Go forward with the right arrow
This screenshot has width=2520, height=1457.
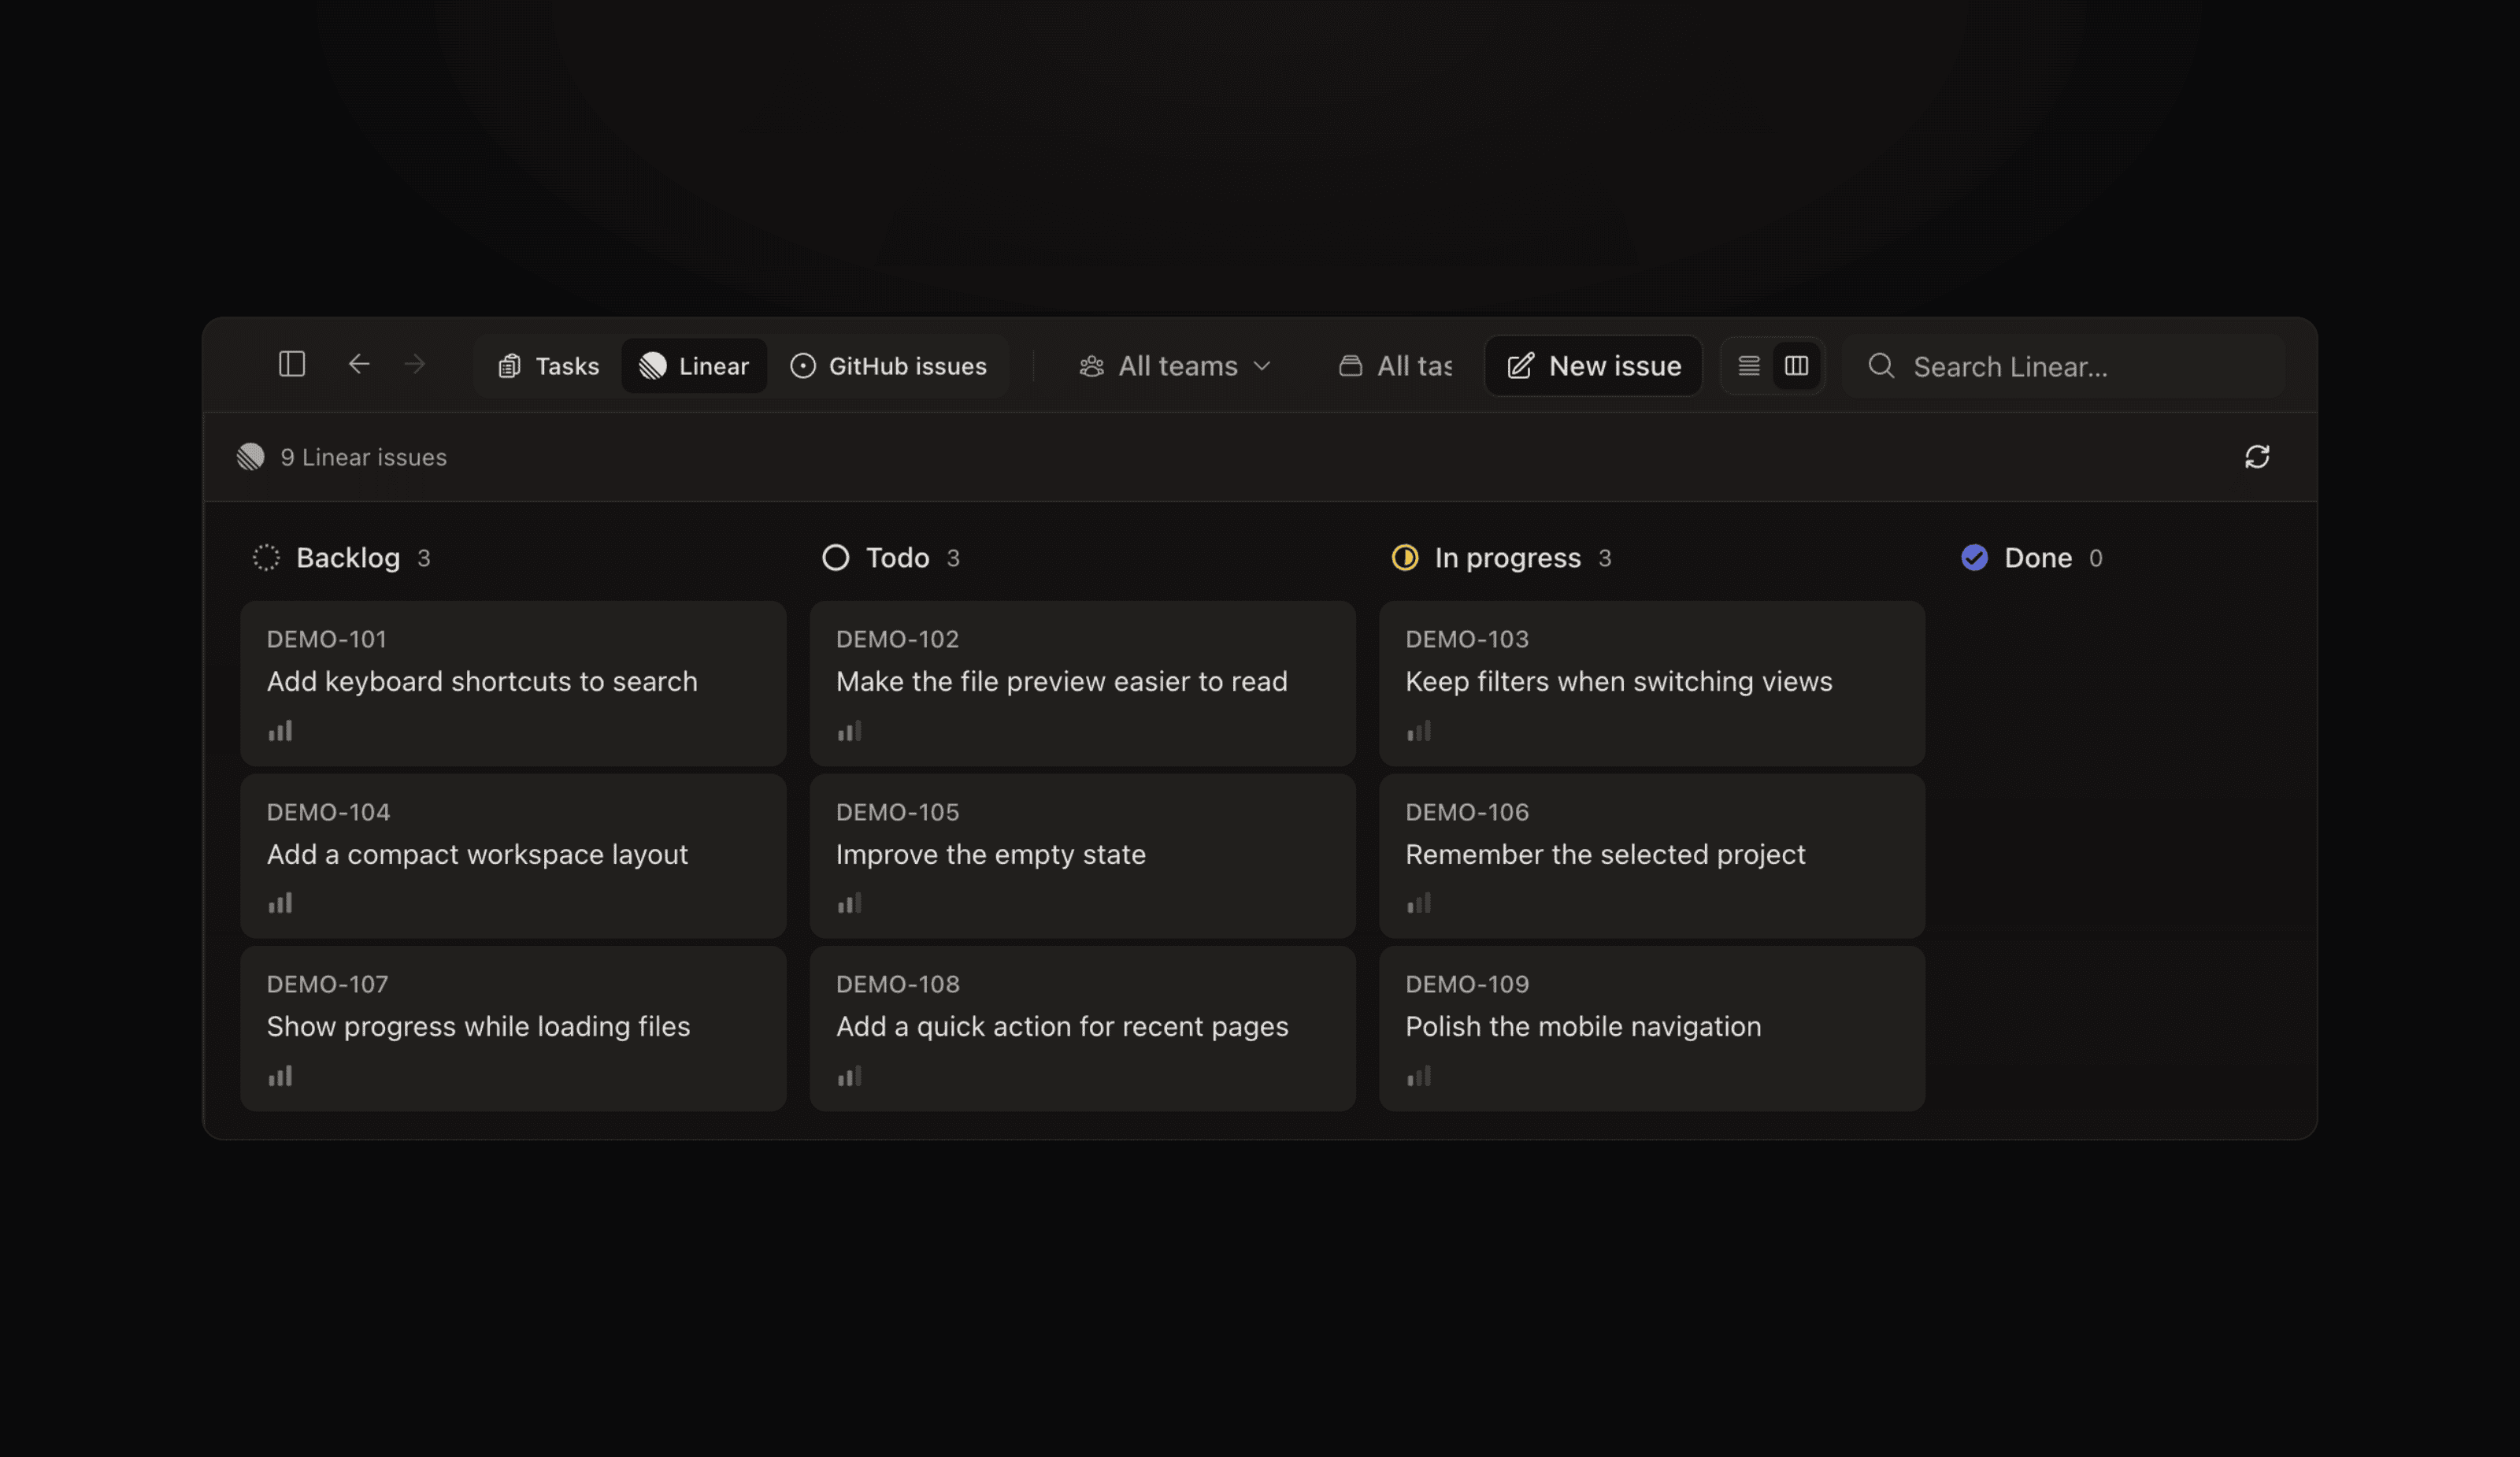click(x=415, y=364)
